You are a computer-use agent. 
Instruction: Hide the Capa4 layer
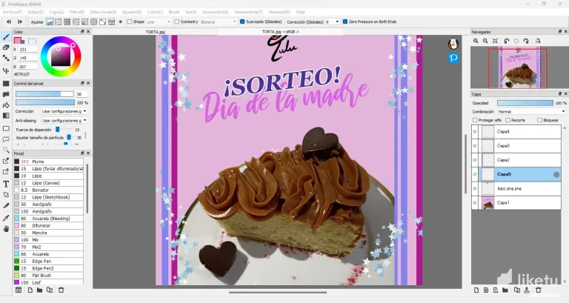tap(475, 132)
